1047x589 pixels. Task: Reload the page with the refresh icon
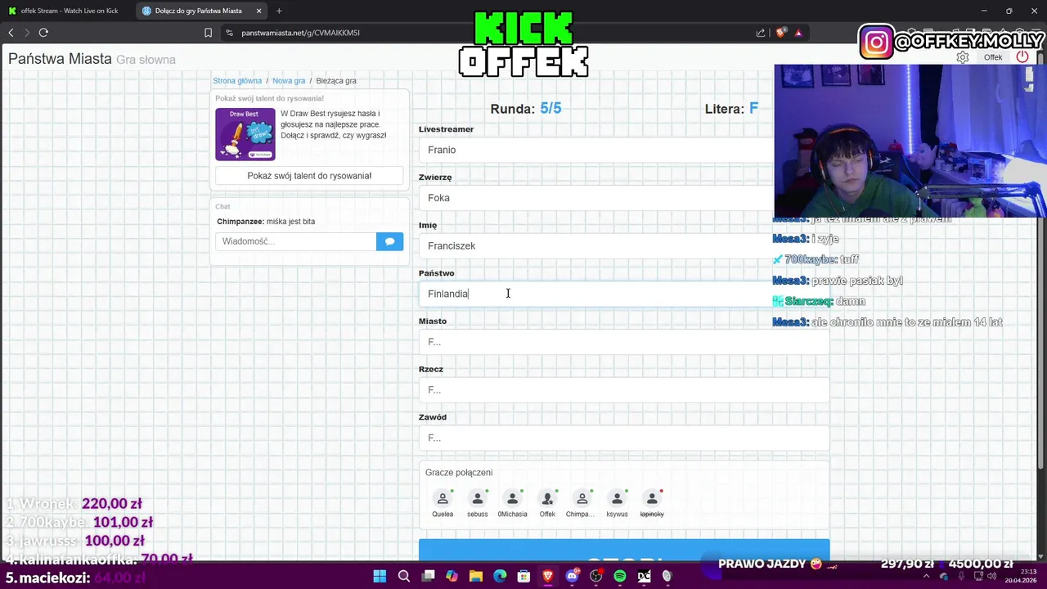tap(43, 33)
